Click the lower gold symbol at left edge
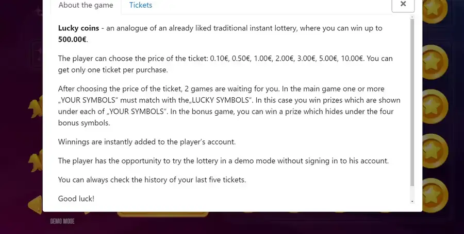This screenshot has height=234, width=464. pyautogui.click(x=36, y=161)
